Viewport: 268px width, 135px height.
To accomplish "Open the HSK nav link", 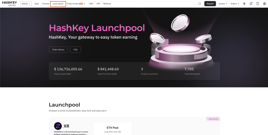I will tap(91, 4).
